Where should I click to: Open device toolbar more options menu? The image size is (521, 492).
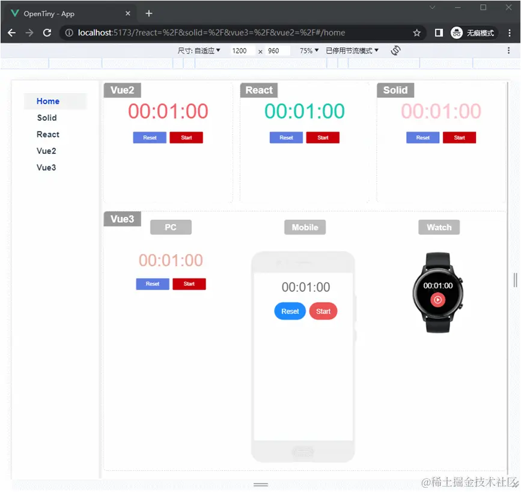click(508, 50)
